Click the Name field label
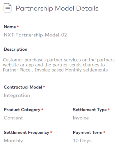 [10, 27]
